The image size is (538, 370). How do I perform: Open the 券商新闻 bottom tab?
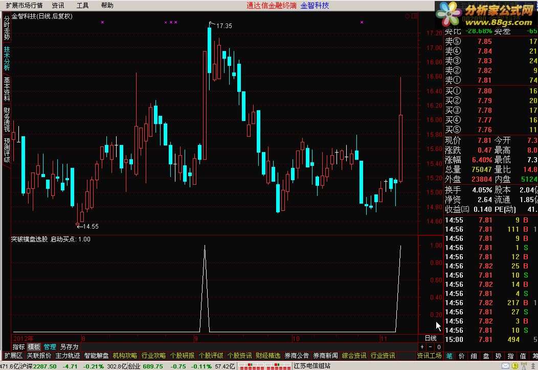(x=325, y=356)
